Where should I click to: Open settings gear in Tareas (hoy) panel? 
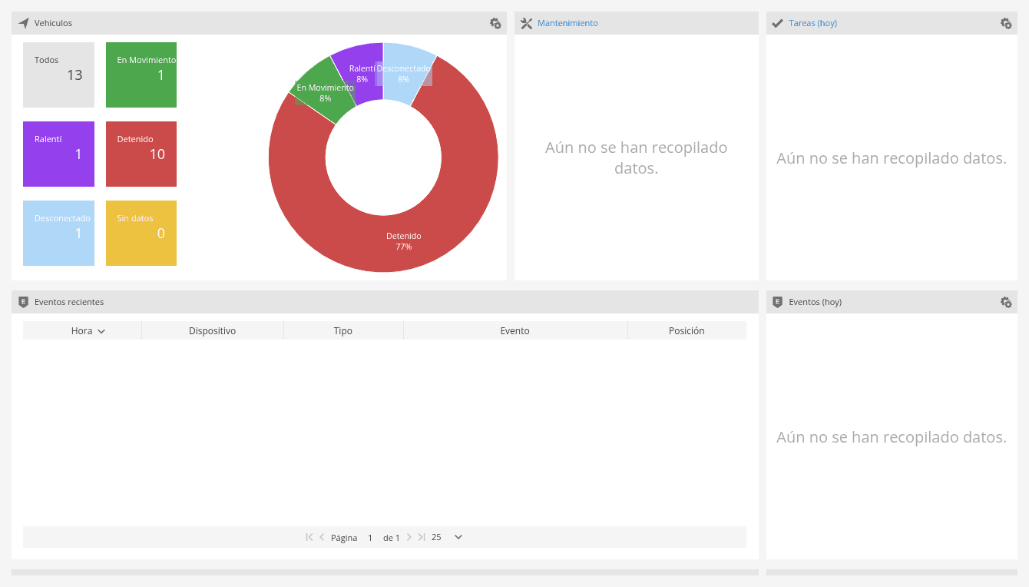(x=1006, y=23)
